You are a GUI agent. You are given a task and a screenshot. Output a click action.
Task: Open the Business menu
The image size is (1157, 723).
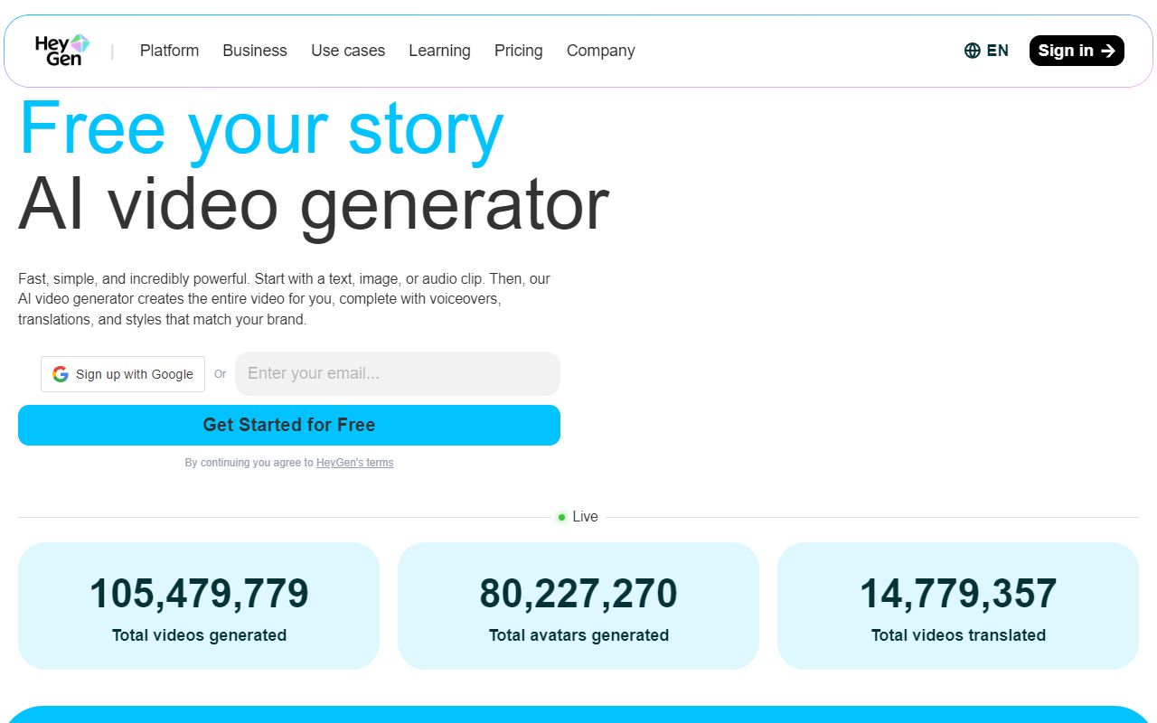255,51
